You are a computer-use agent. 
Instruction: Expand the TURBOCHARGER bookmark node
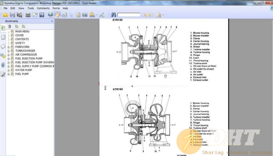[8, 51]
